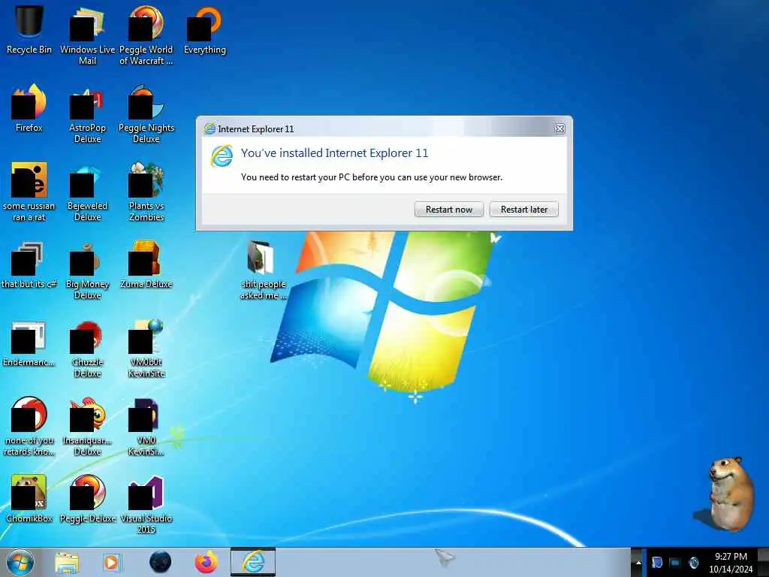Select the KevinSite icon with globe overlay
Viewport: 769px width, 577px height.
tap(146, 349)
